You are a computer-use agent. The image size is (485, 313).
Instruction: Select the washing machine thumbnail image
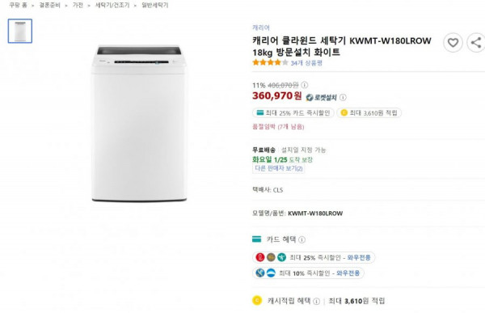[20, 31]
